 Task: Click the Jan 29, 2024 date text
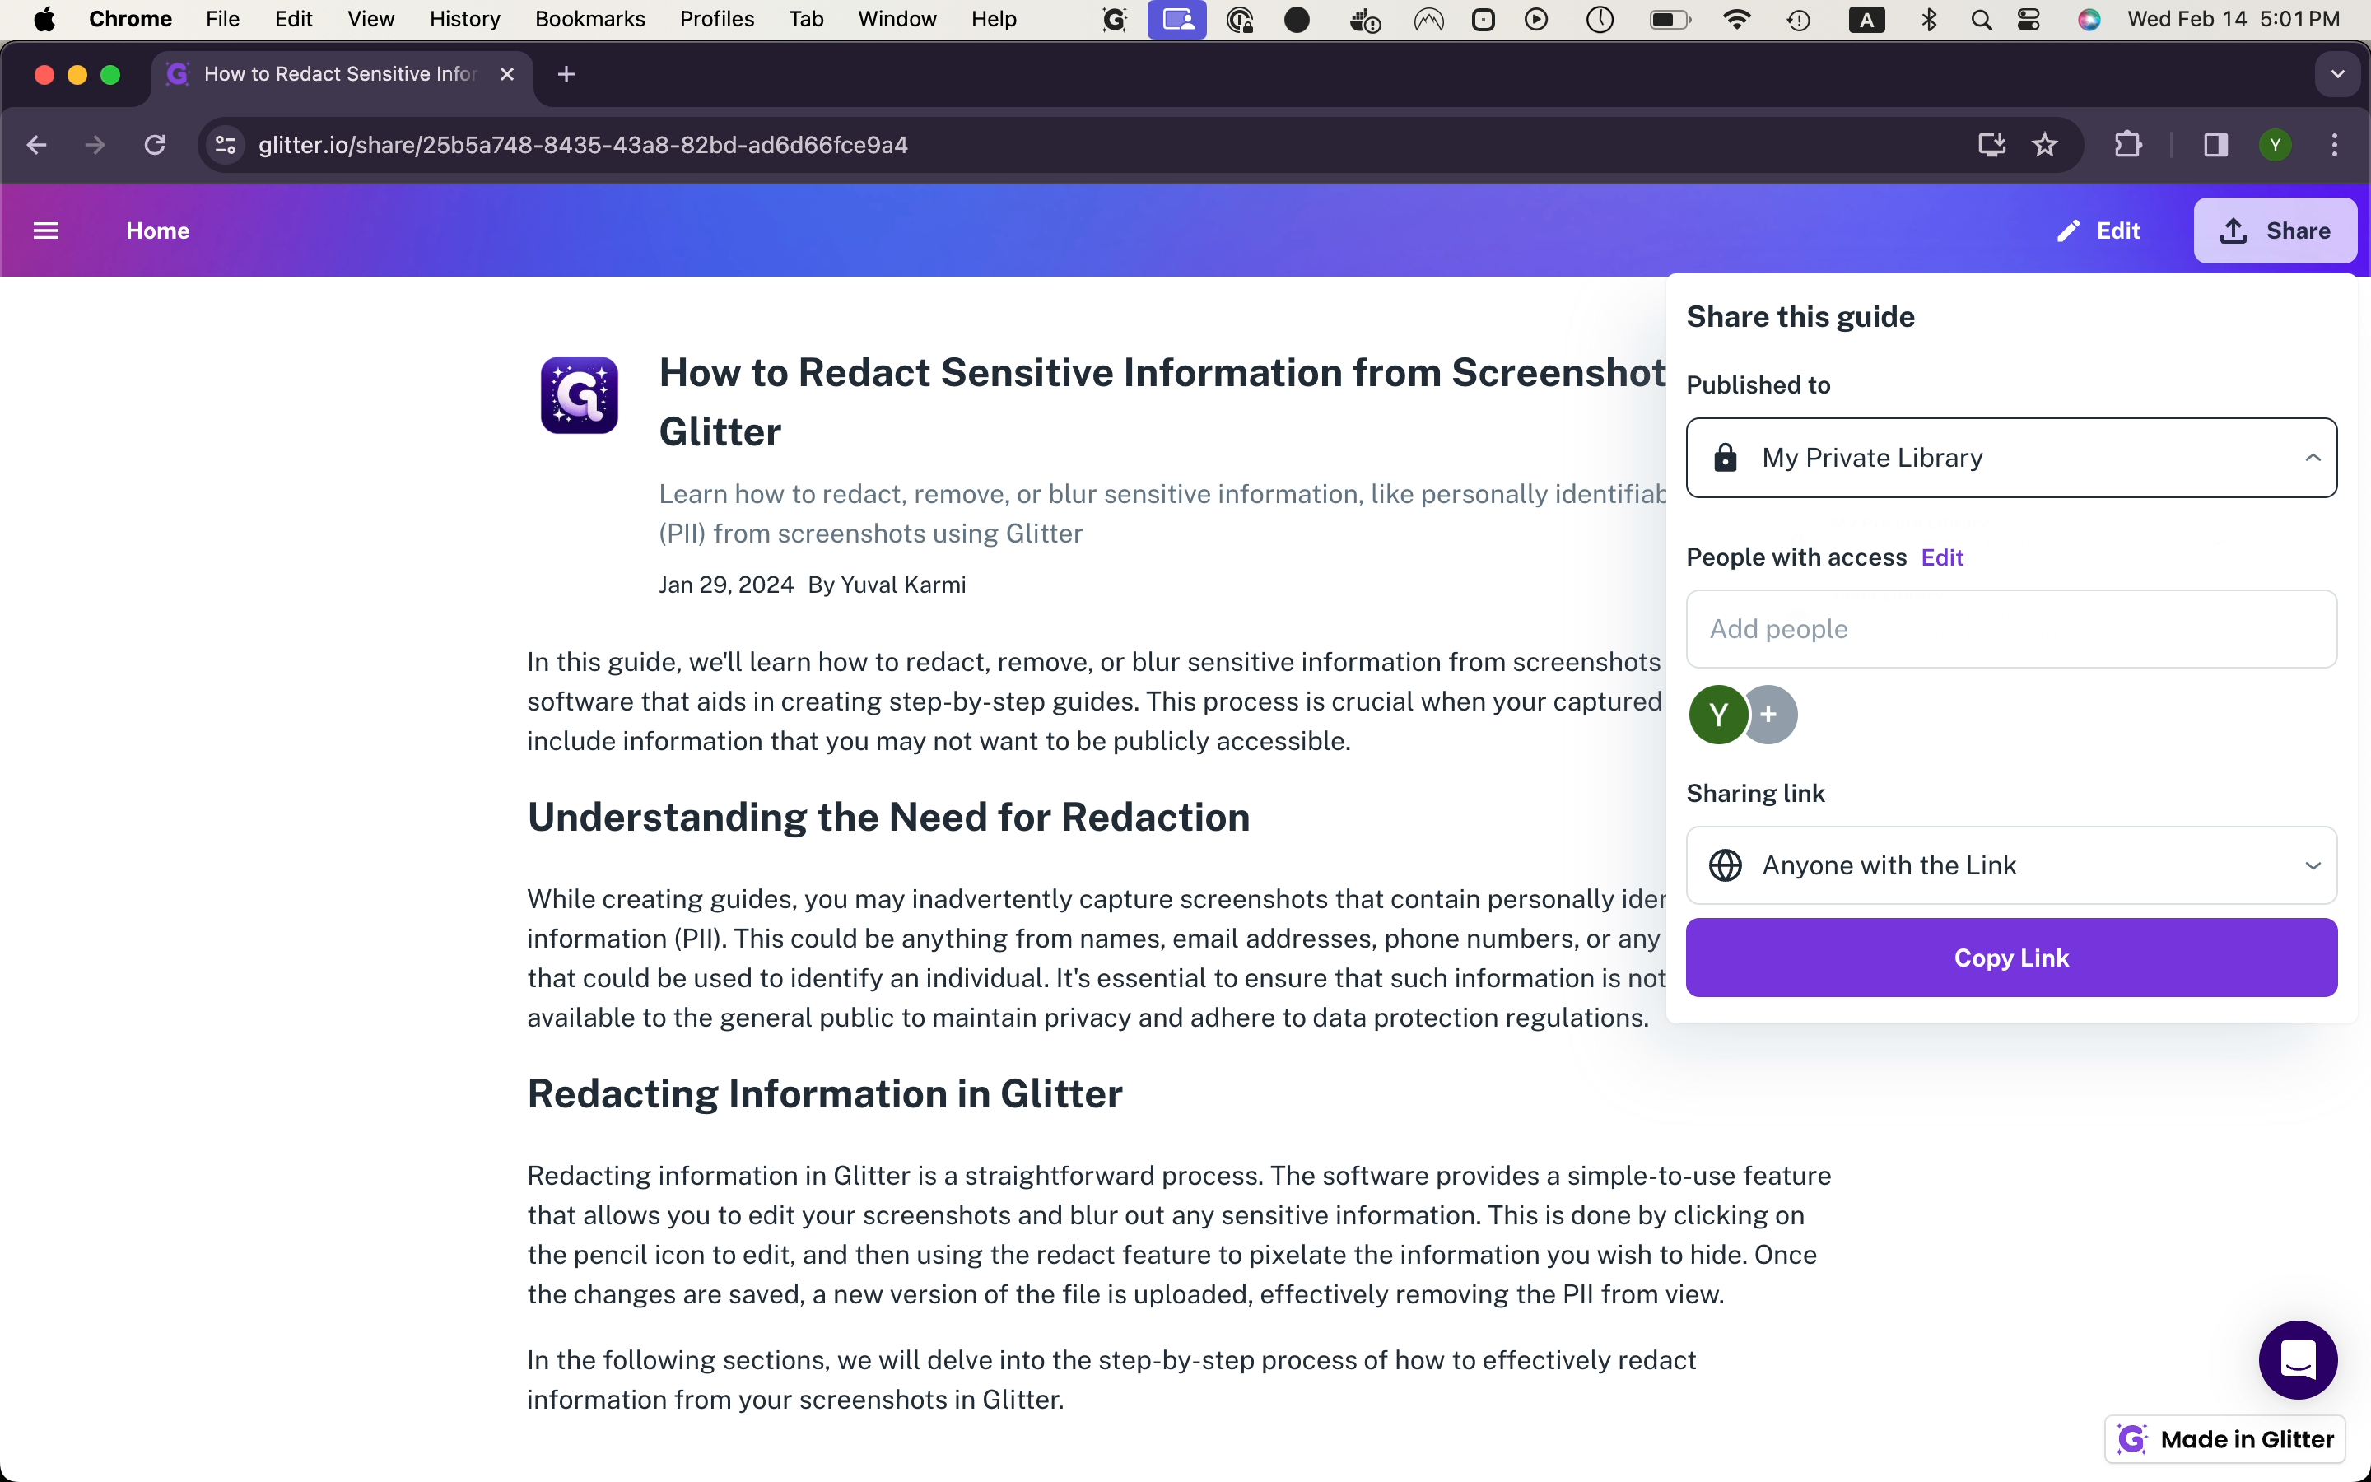726,585
